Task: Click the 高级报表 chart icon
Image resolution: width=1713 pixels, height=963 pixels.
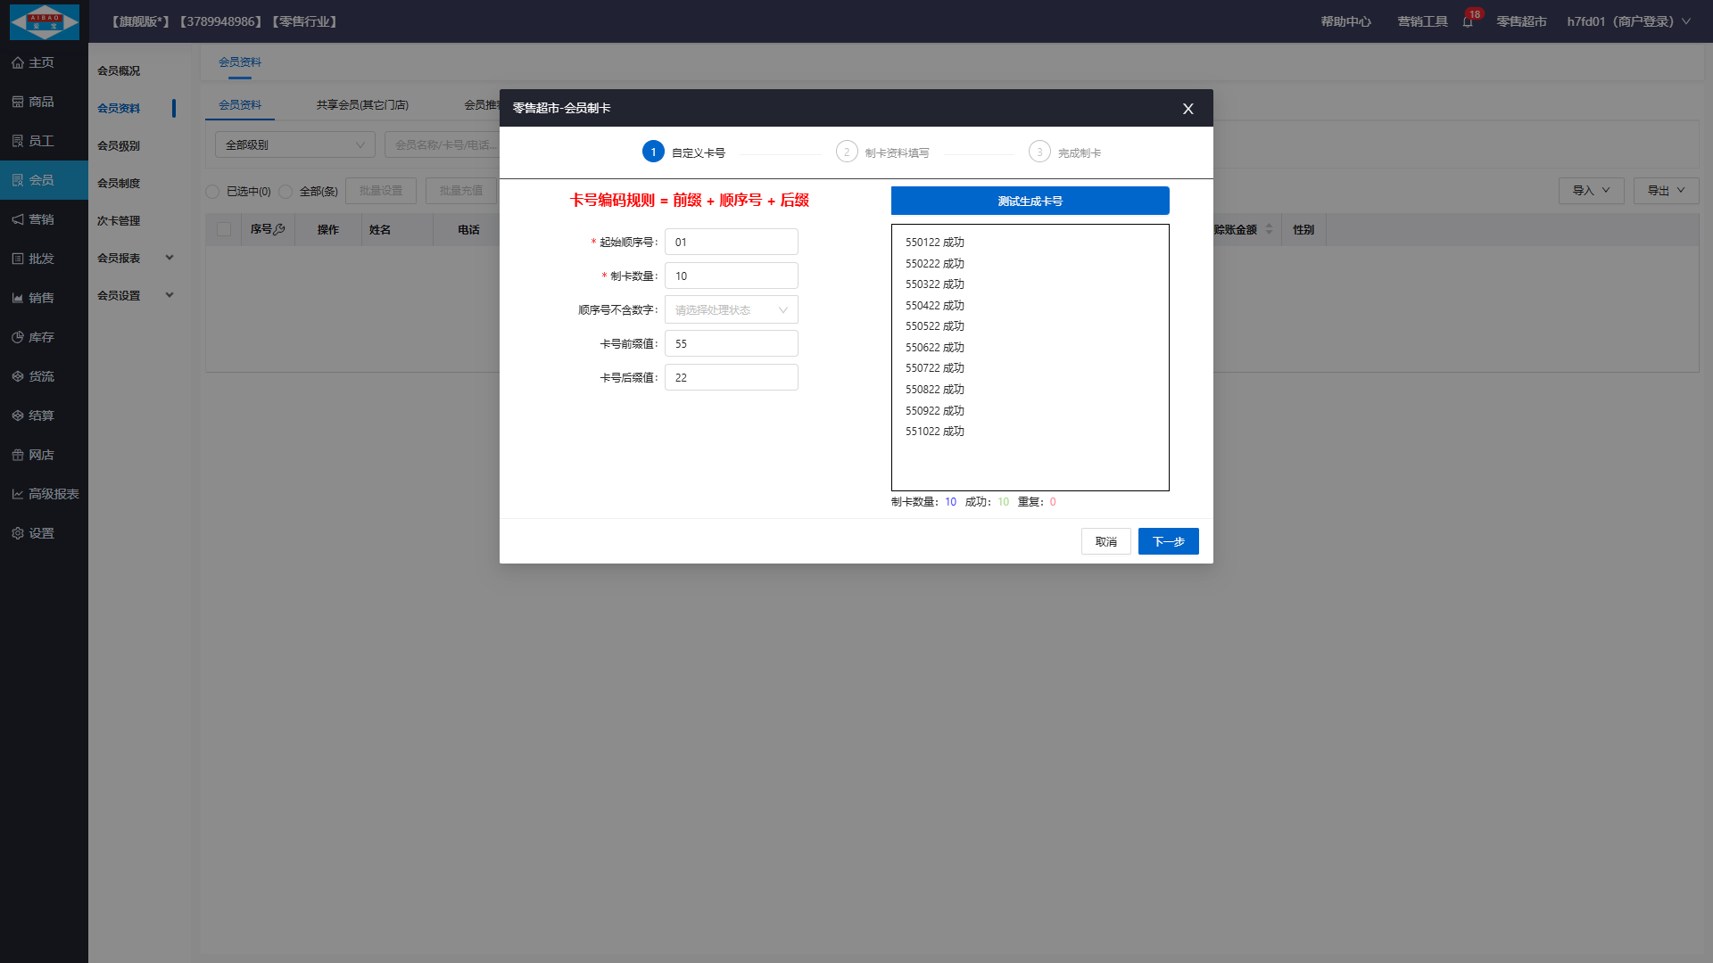Action: (18, 494)
